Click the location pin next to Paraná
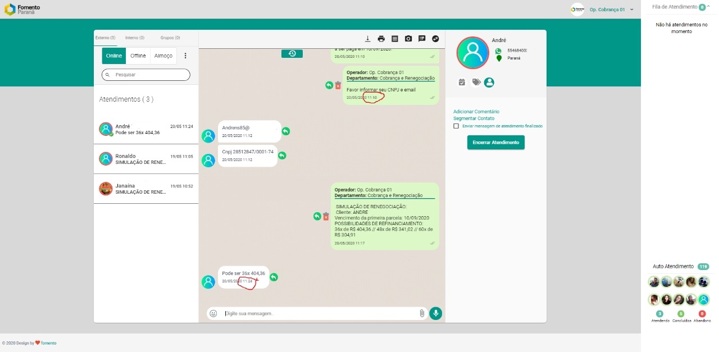The width and height of the screenshot is (719, 352). click(x=499, y=58)
